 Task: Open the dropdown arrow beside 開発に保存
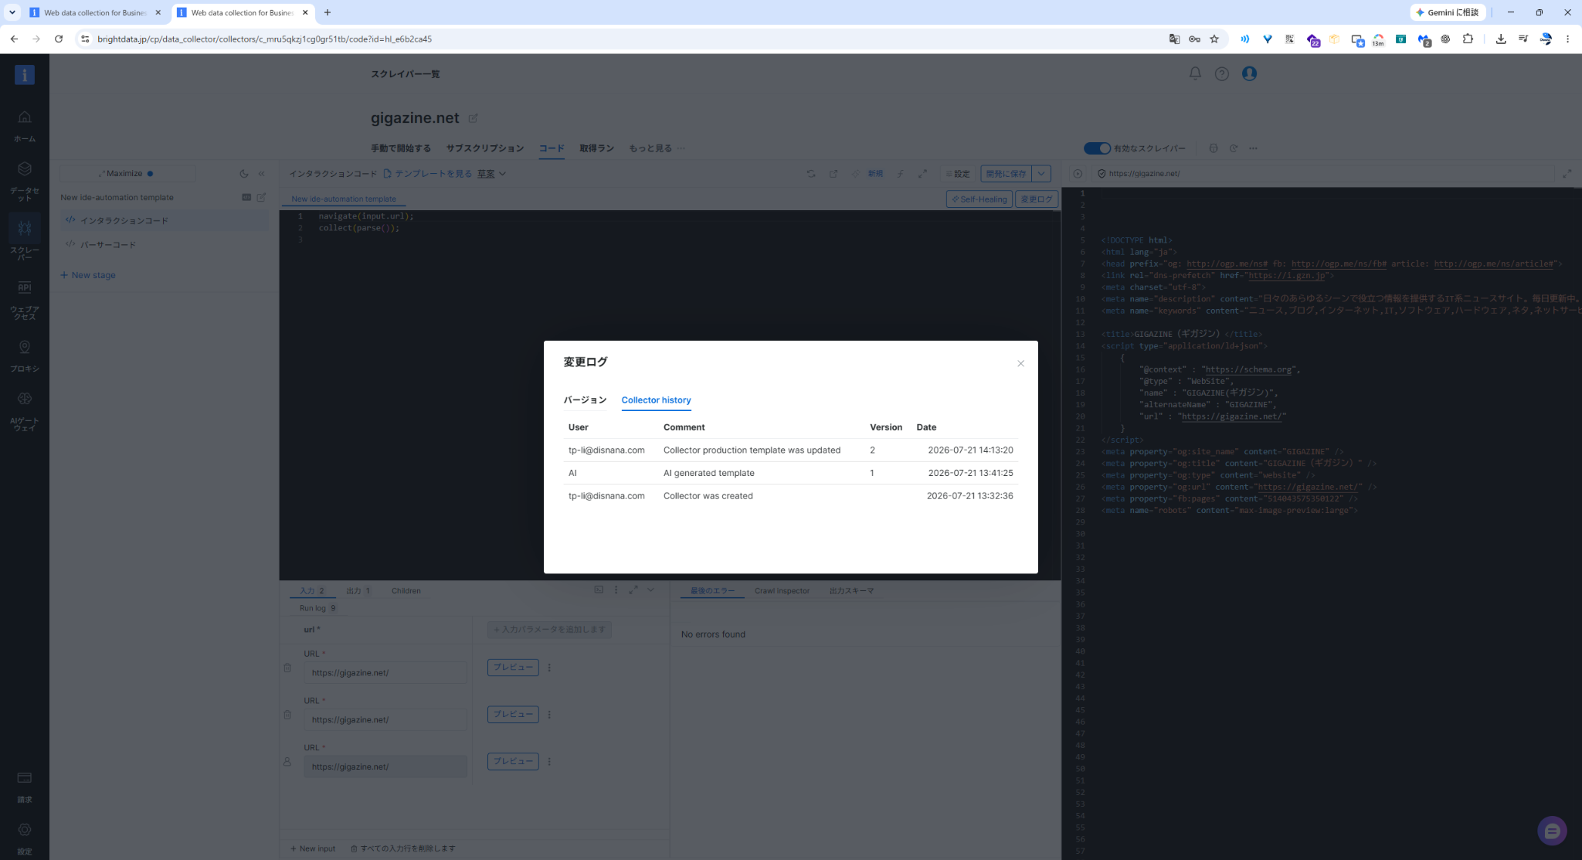click(1041, 174)
